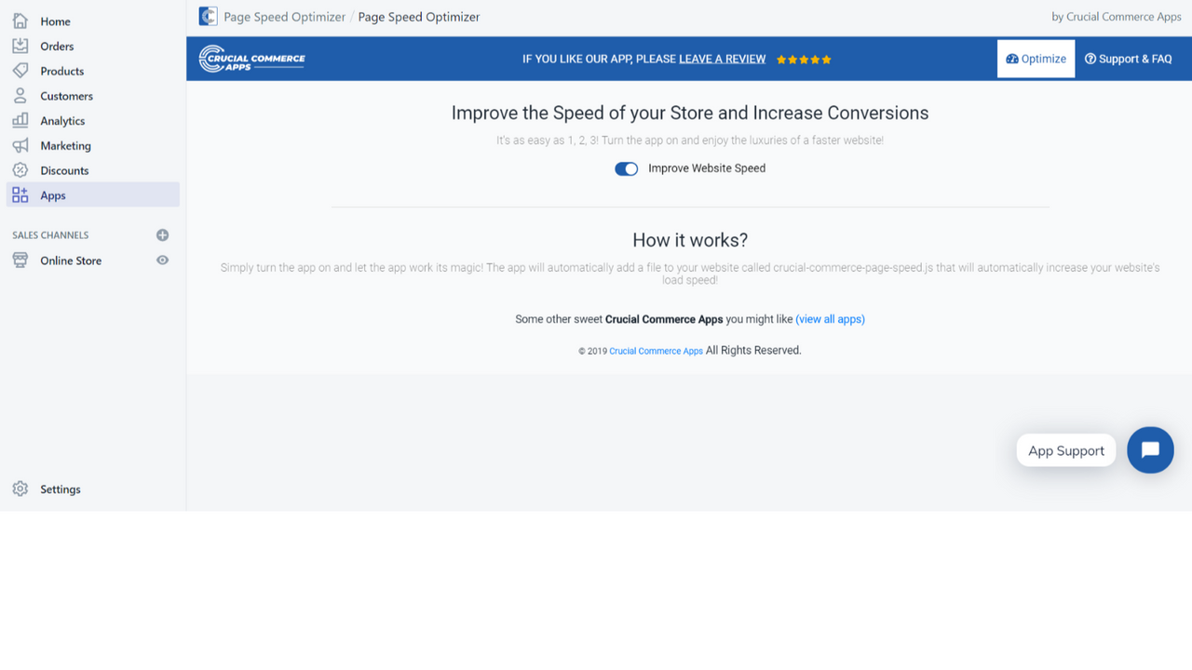Click the Orders inbox icon
The image size is (1192, 670).
[20, 46]
